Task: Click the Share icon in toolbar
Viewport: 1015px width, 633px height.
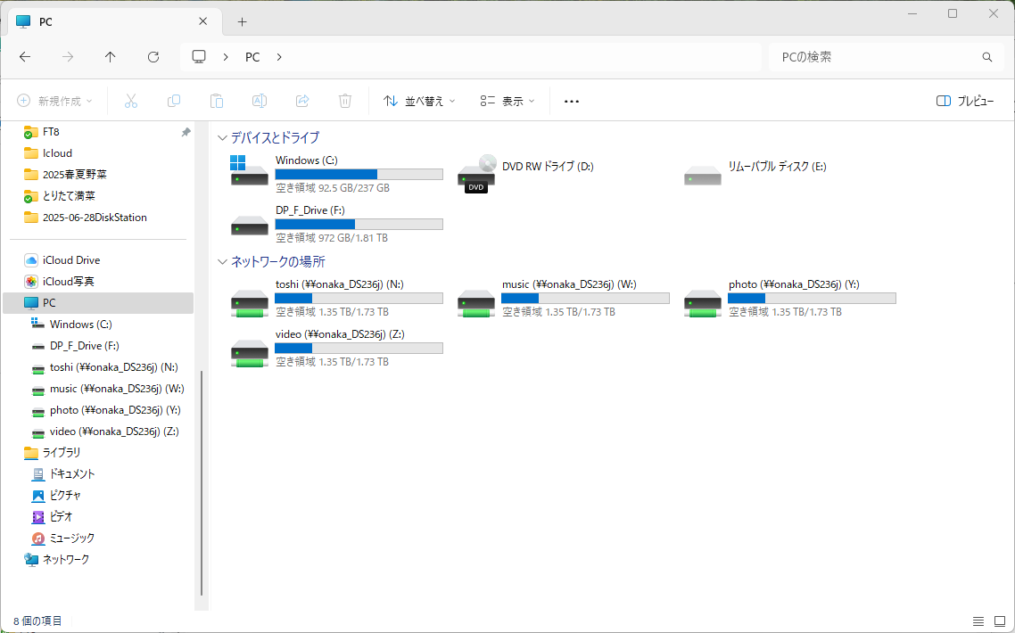Action: [x=301, y=101]
